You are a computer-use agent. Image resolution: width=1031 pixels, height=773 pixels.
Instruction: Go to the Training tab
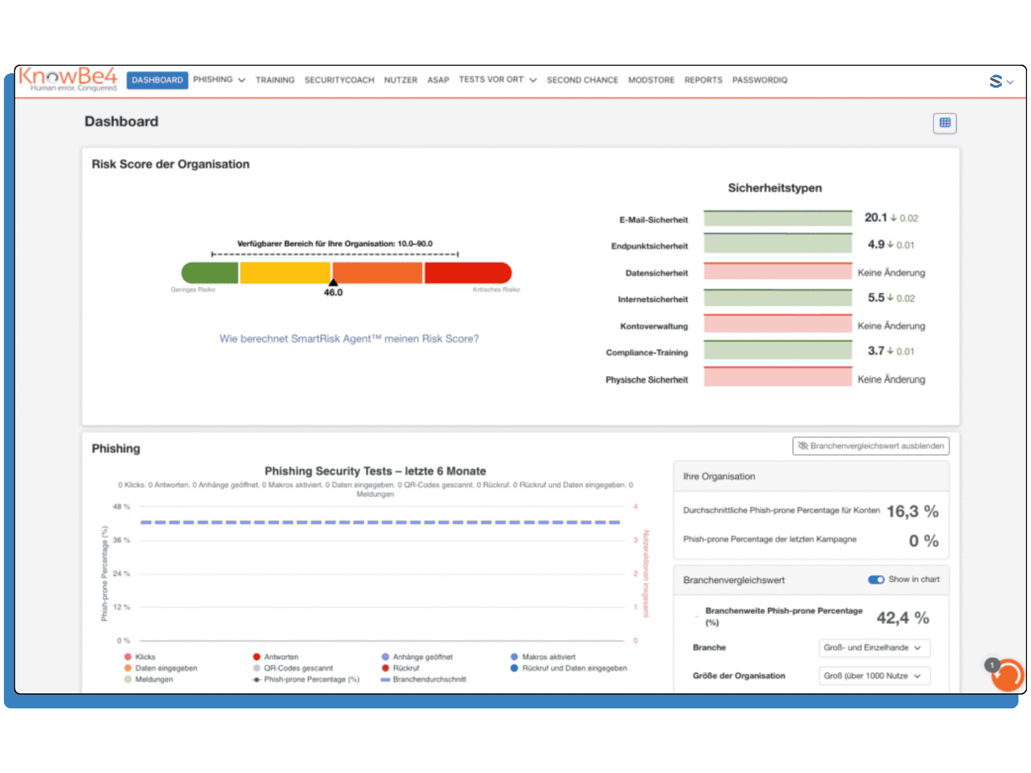[275, 80]
